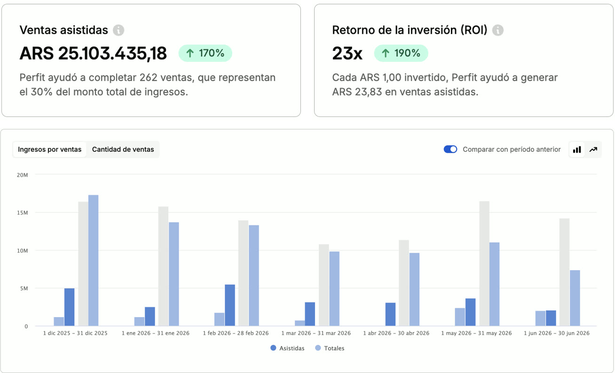
Task: Click the February 2026 dark Asistidas bar
Action: (x=230, y=305)
